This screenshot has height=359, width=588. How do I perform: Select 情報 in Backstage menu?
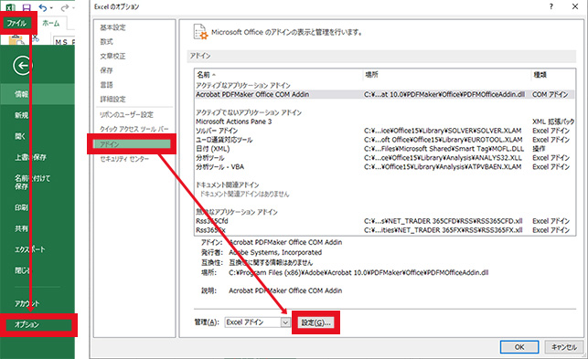(37, 94)
